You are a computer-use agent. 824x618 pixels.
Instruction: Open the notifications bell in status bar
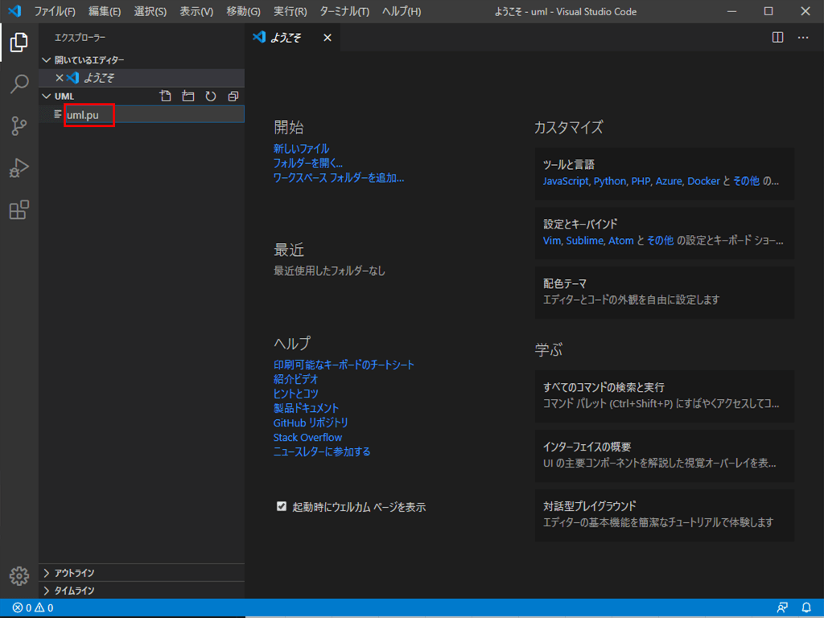806,608
